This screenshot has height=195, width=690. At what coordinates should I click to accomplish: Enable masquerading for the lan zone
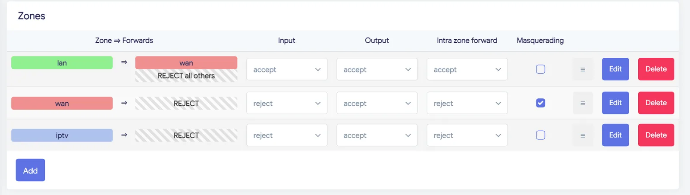(x=540, y=69)
